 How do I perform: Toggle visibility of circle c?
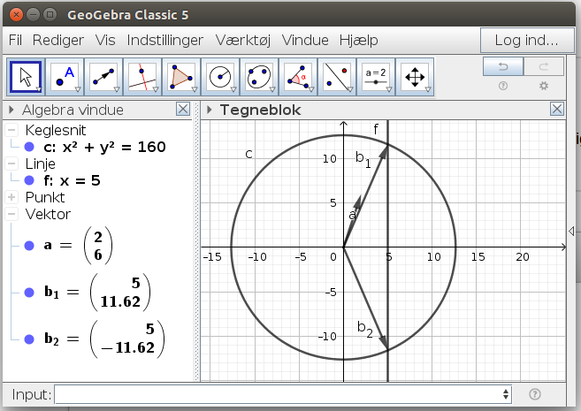(x=29, y=147)
